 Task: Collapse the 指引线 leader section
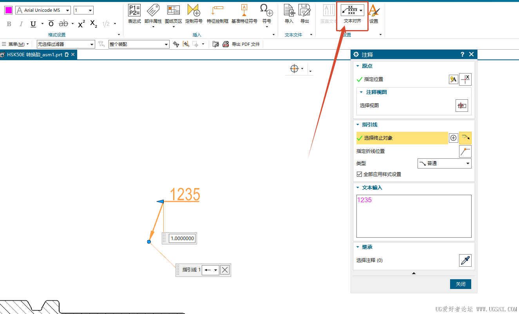(358, 125)
